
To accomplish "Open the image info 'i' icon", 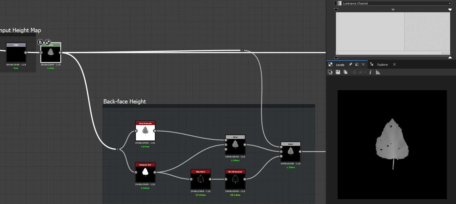I will 370,72.
